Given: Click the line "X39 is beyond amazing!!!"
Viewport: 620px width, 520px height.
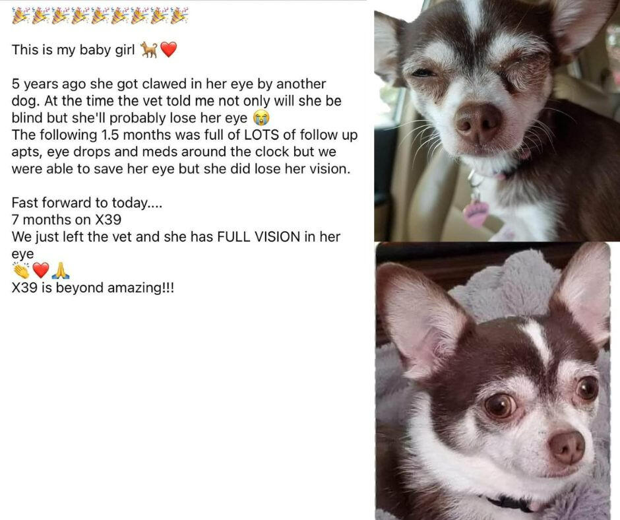Looking at the screenshot, I should [93, 288].
